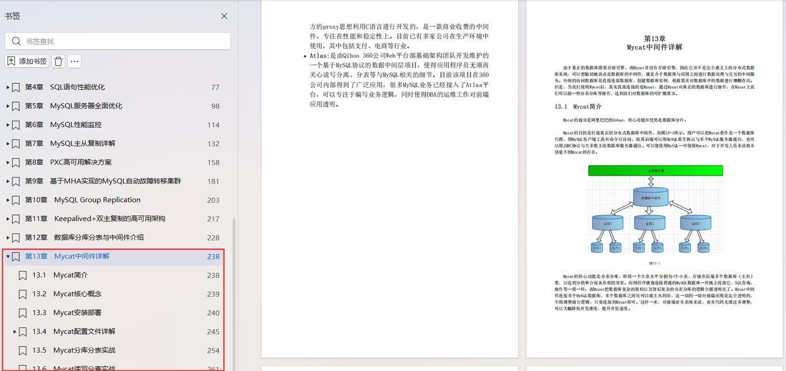Expand the 第7章 MySQL主从复制详解 bookmark
The height and width of the screenshot is (371, 786).
pyautogui.click(x=8, y=143)
